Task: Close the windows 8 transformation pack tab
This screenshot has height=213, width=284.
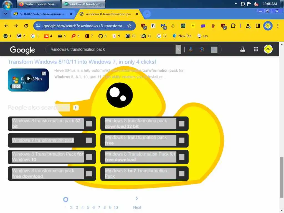Action: tap(137, 14)
